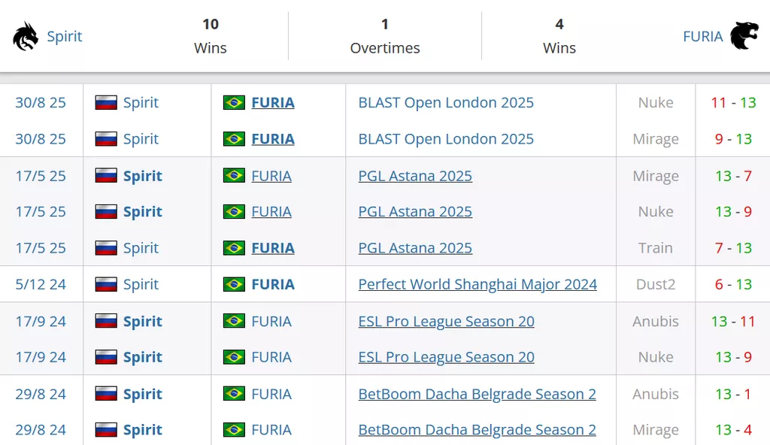Open Perfect World Shanghai Major 2024 link

point(477,285)
